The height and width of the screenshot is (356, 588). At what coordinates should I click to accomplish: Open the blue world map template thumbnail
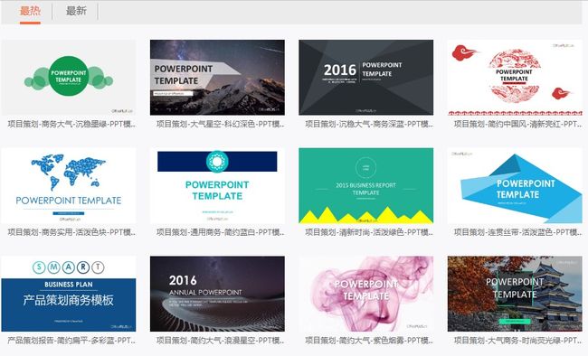[x=69, y=186]
